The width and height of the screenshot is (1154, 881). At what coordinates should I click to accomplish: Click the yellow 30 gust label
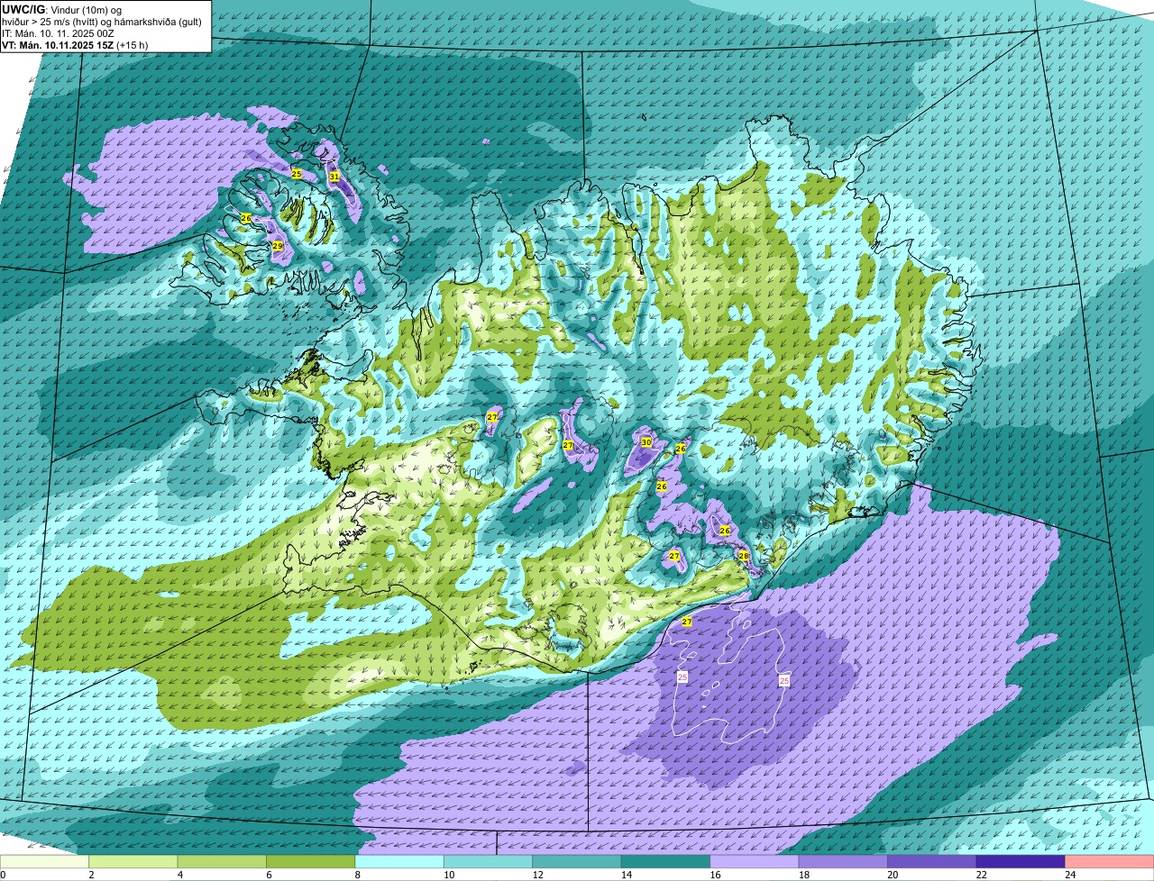click(646, 442)
